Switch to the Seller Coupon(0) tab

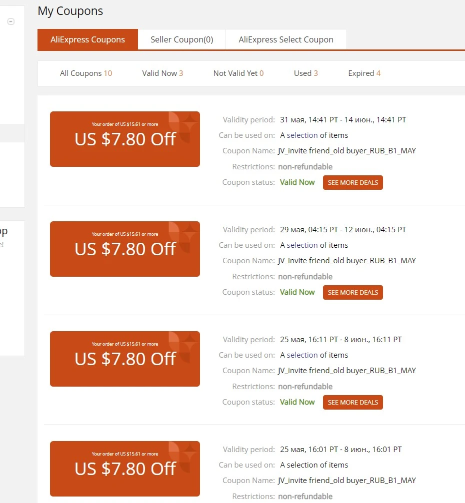(182, 39)
